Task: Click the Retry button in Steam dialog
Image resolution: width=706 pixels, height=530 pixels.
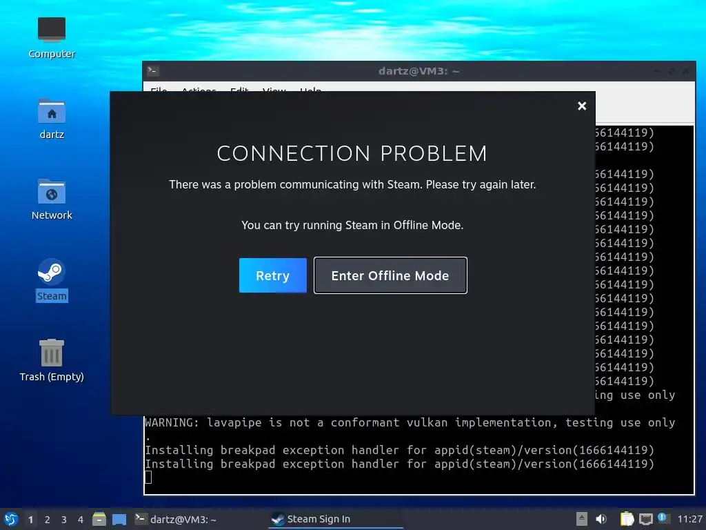Action: [273, 275]
